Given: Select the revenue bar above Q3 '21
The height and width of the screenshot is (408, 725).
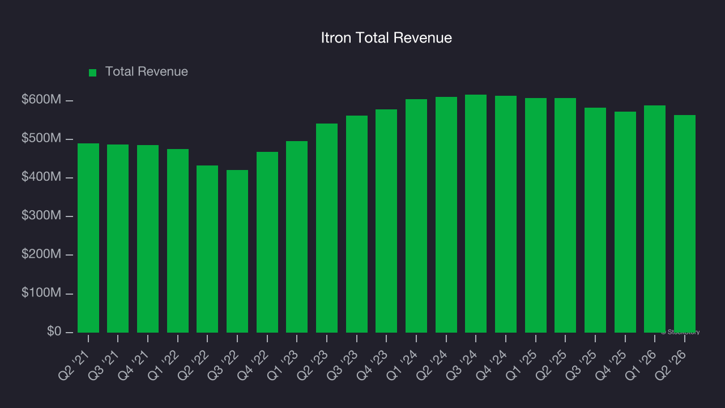Looking at the screenshot, I should click(x=118, y=239).
